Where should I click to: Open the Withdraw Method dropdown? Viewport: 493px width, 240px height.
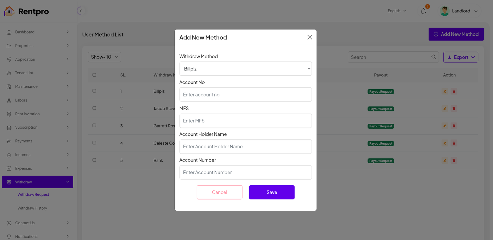pyautogui.click(x=246, y=69)
